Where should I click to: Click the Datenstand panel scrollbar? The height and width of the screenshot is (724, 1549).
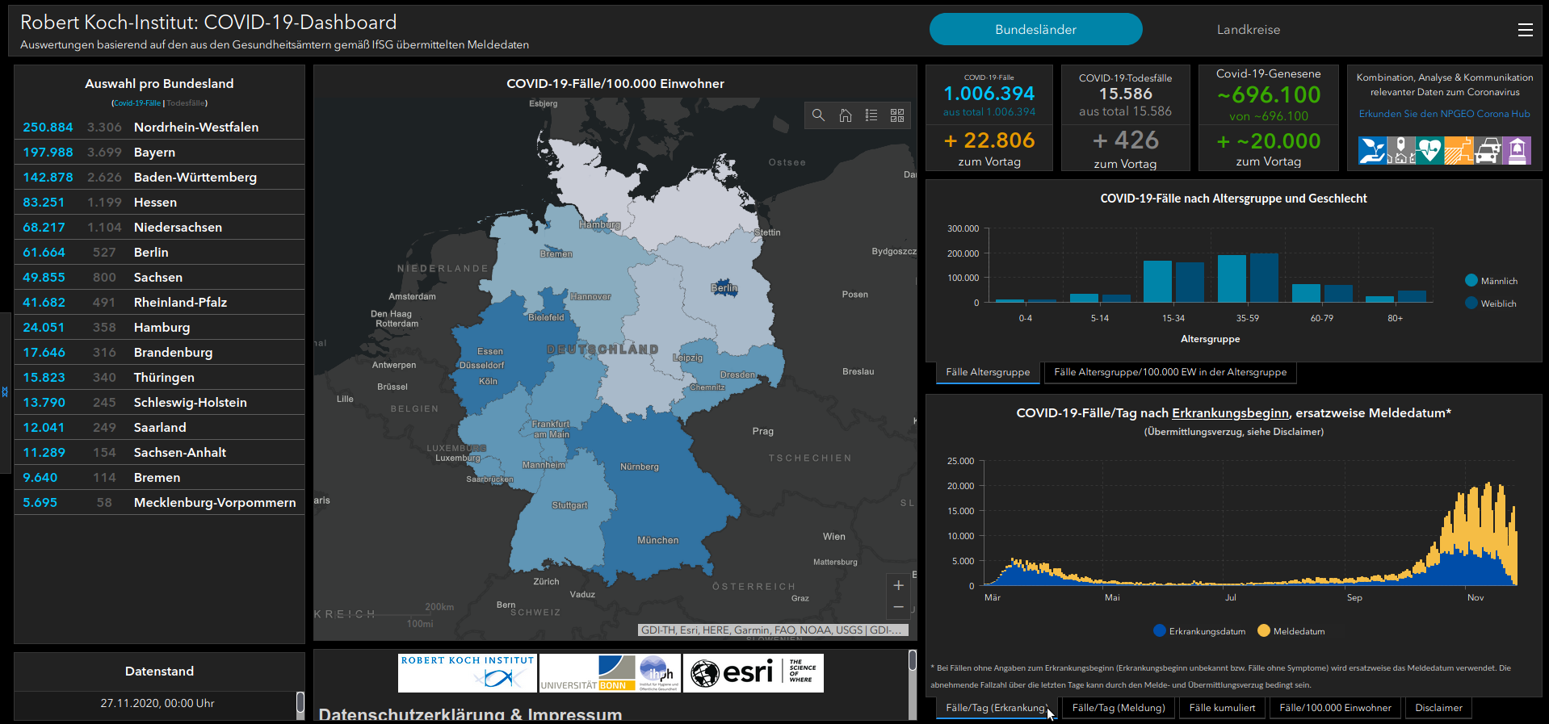(x=300, y=703)
